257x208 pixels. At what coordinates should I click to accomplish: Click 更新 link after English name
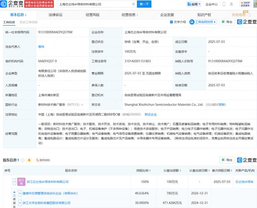pos(222,105)
